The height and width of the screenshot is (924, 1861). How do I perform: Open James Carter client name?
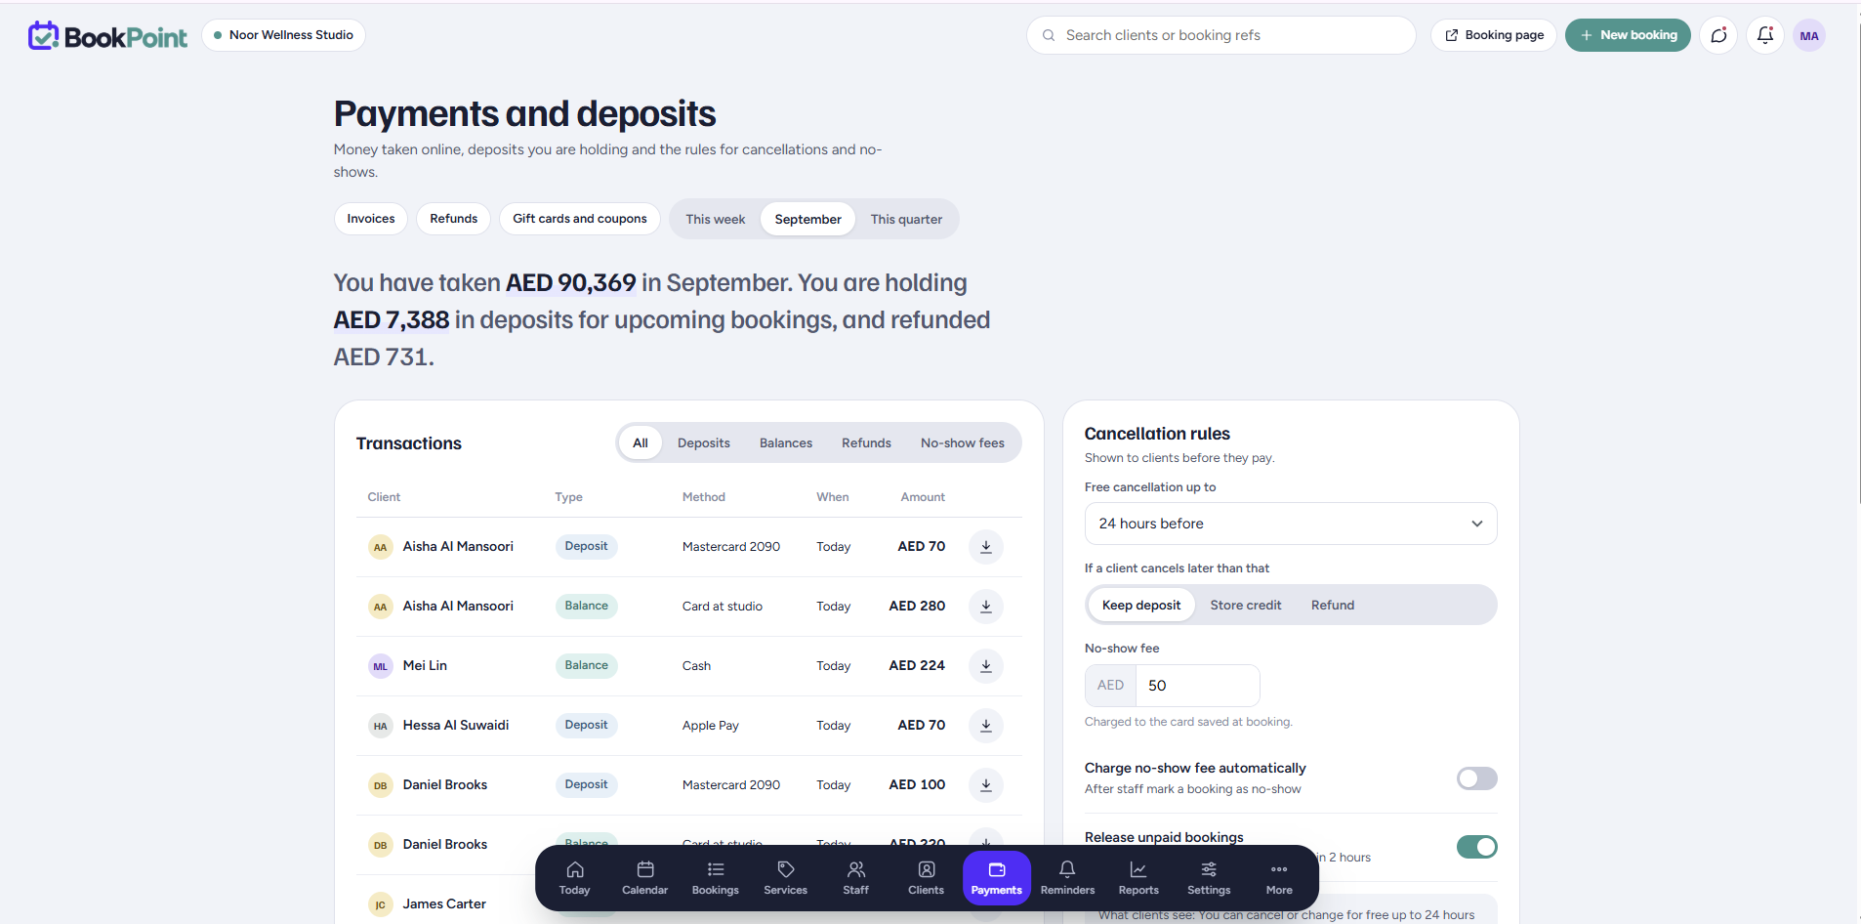(x=444, y=904)
